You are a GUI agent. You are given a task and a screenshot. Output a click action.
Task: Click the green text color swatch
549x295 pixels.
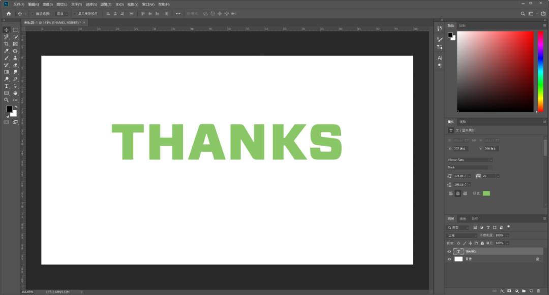coord(486,193)
